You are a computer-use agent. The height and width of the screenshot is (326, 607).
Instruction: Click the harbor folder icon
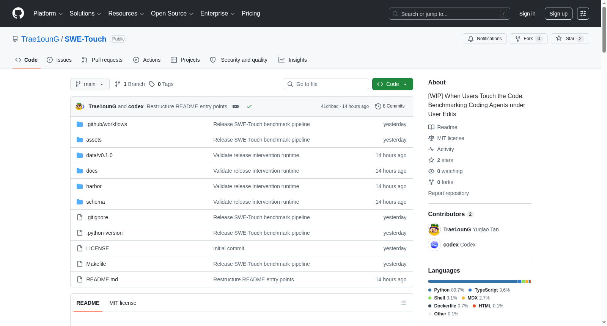(x=80, y=186)
